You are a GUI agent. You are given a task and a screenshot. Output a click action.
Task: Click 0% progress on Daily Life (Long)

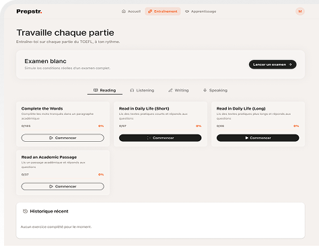pyautogui.click(x=296, y=126)
